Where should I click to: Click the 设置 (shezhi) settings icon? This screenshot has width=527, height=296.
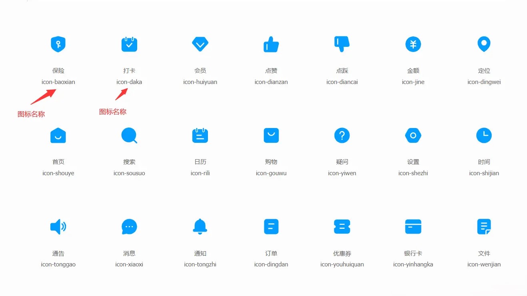413,135
